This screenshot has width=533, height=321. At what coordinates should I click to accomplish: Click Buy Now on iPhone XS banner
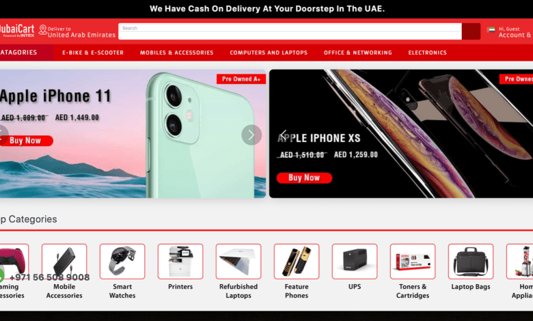click(x=304, y=178)
